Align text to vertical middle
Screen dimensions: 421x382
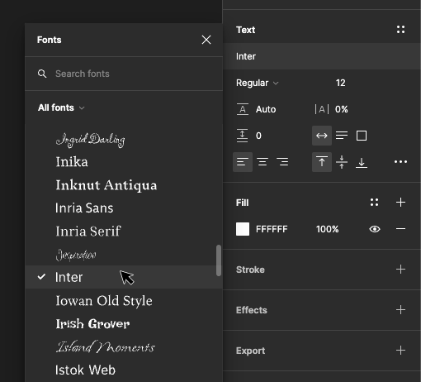click(342, 162)
